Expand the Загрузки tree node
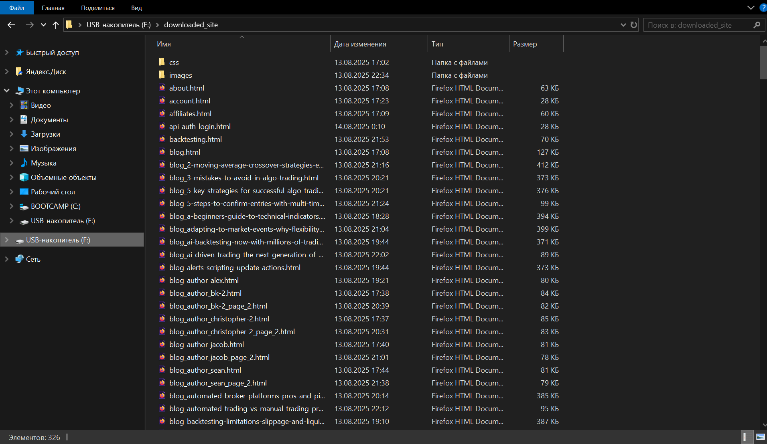The image size is (767, 444). coord(12,134)
